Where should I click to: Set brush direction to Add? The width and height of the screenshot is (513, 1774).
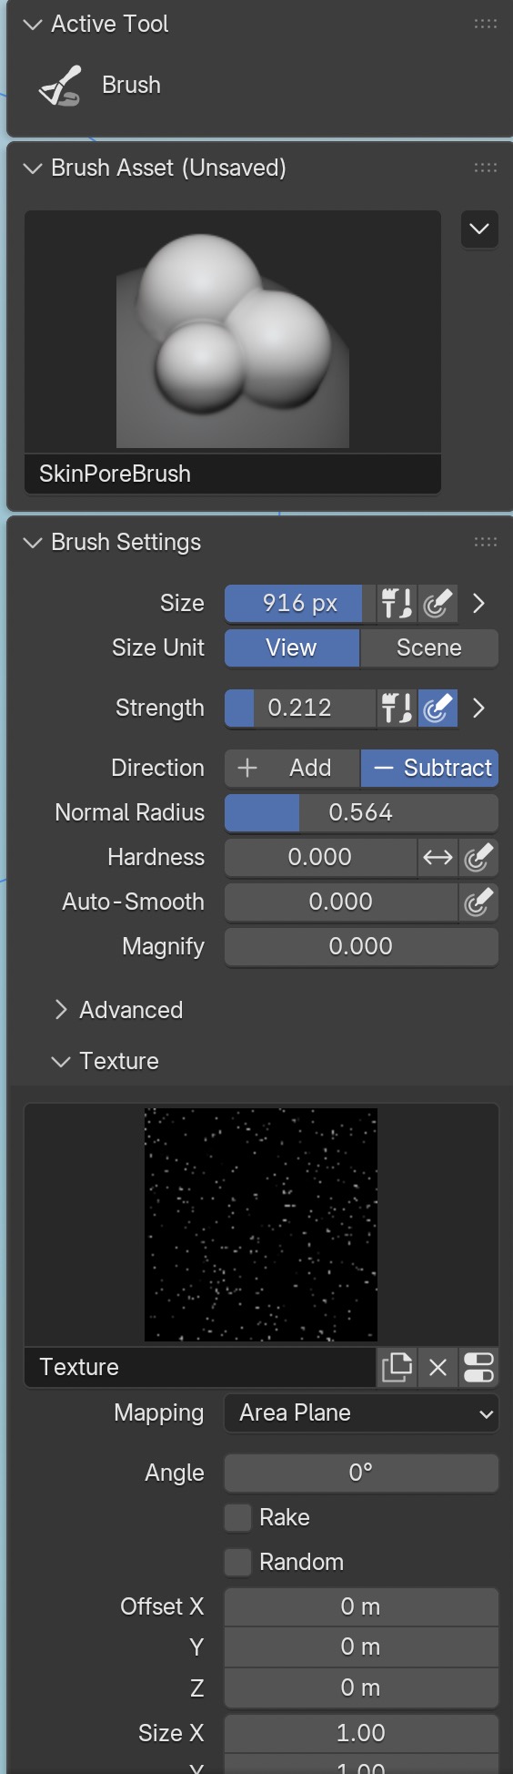pos(292,768)
